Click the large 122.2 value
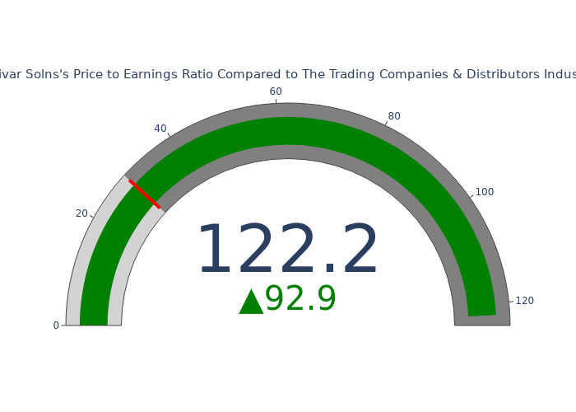The width and height of the screenshot is (576, 412). (x=288, y=248)
